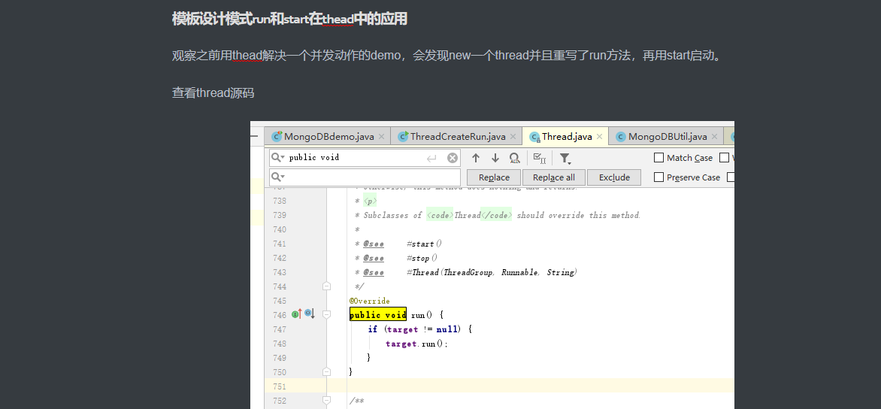Insert new line in search field icon
This screenshot has width=881, height=409.
(x=431, y=159)
